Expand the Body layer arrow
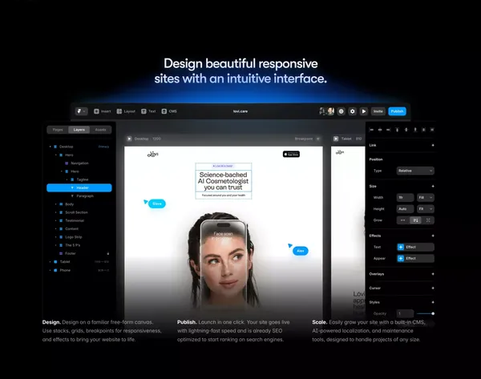This screenshot has width=481, height=379. (x=56, y=204)
